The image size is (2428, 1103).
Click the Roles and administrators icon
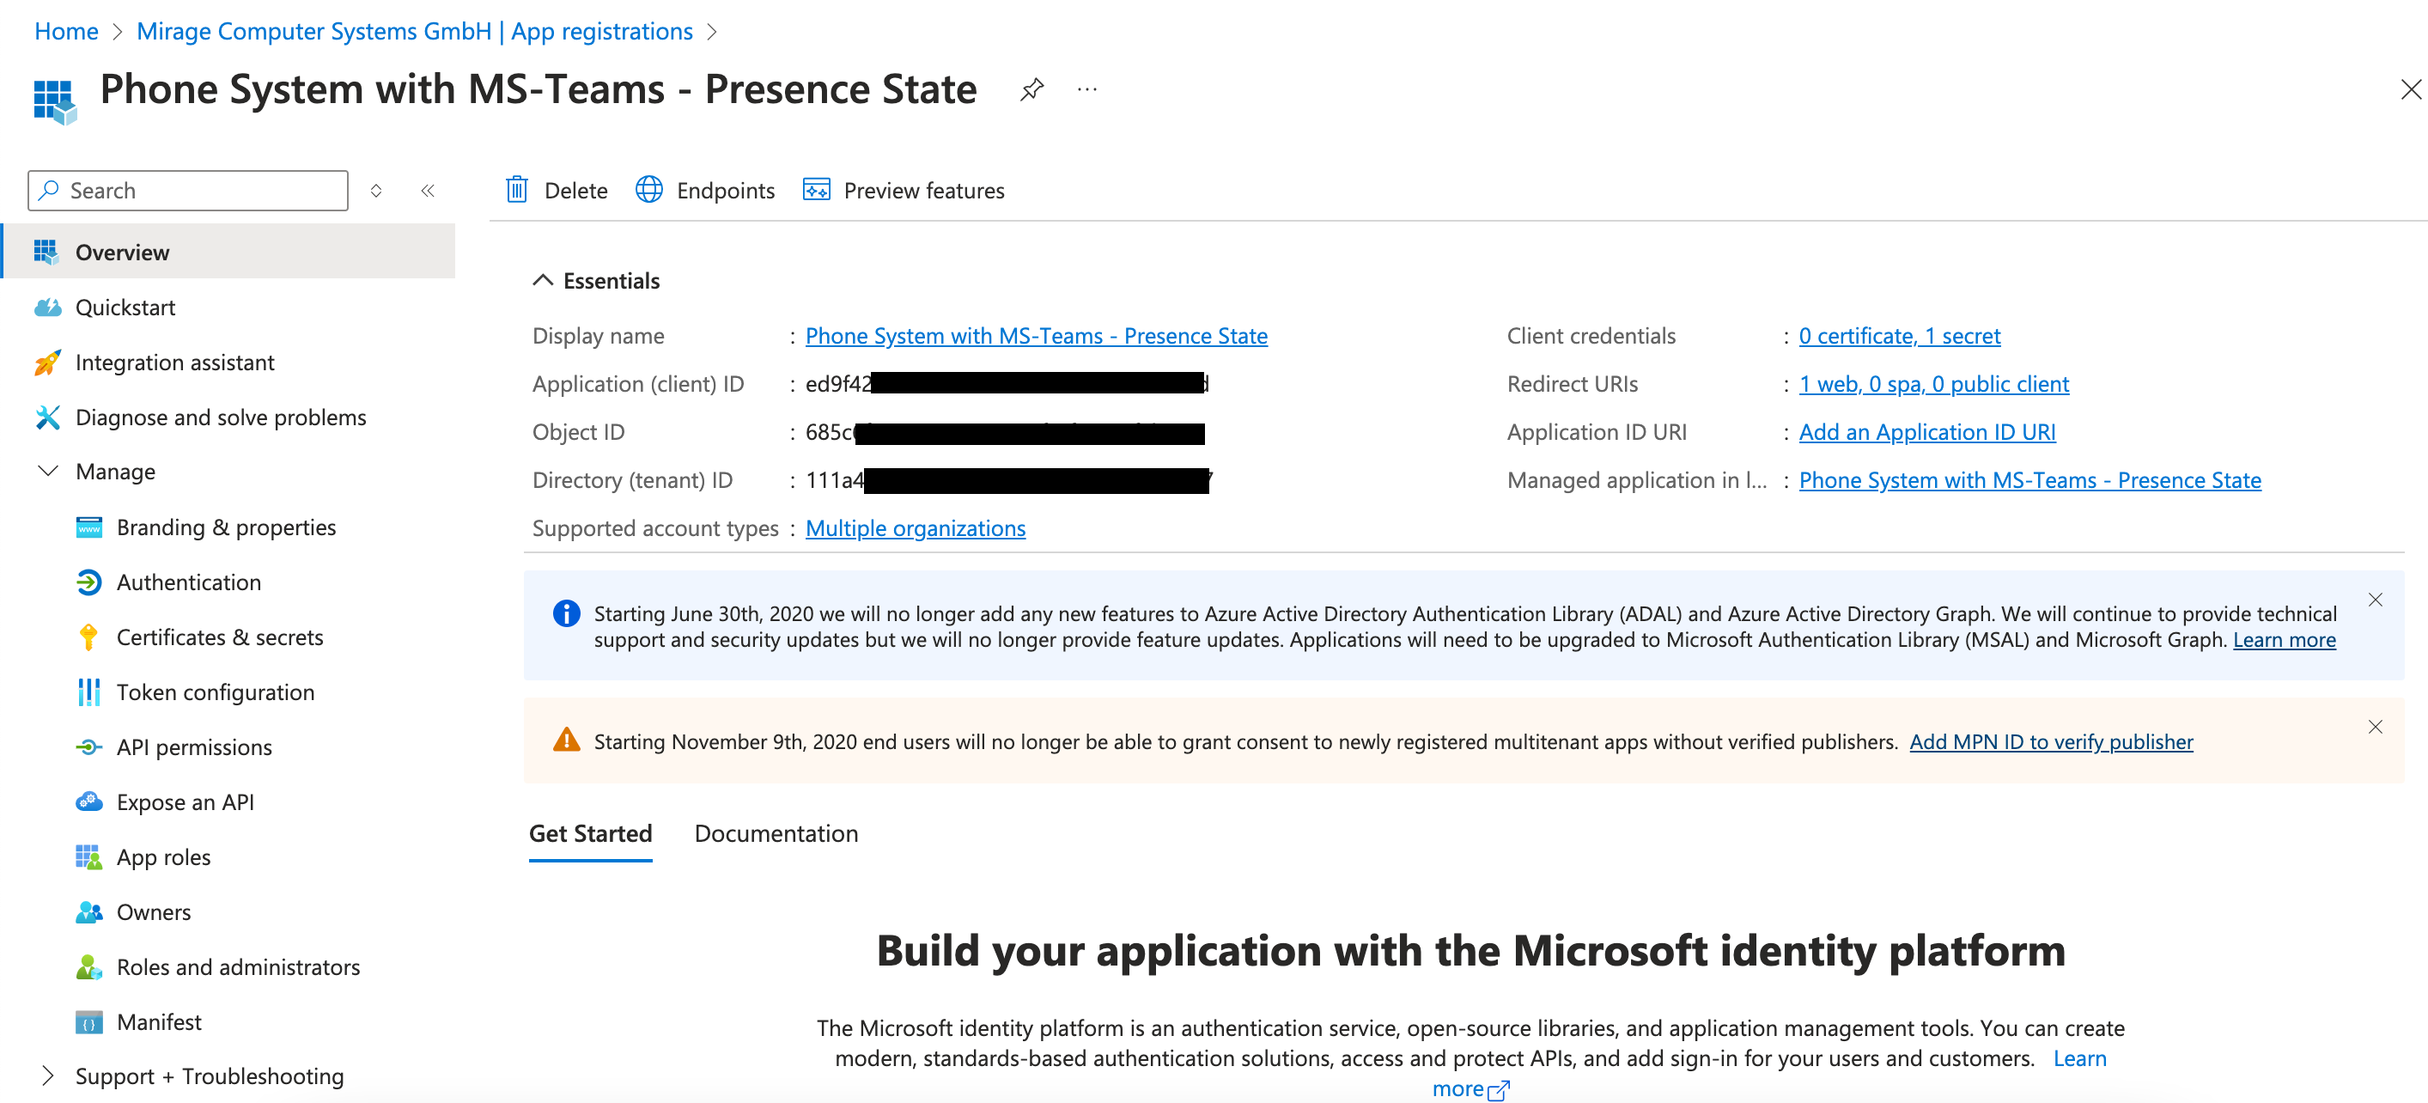(x=88, y=966)
